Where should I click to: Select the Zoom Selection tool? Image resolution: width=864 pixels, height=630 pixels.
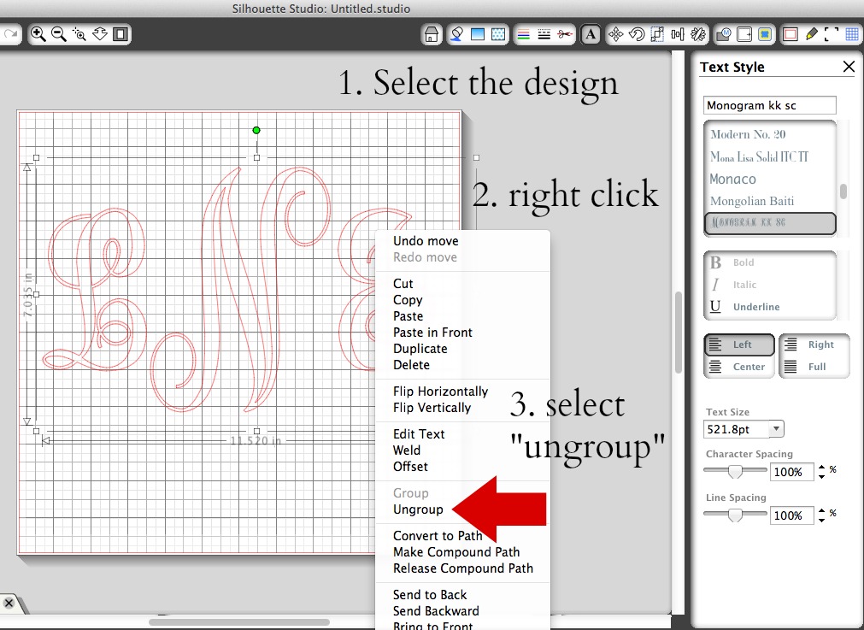click(x=79, y=34)
